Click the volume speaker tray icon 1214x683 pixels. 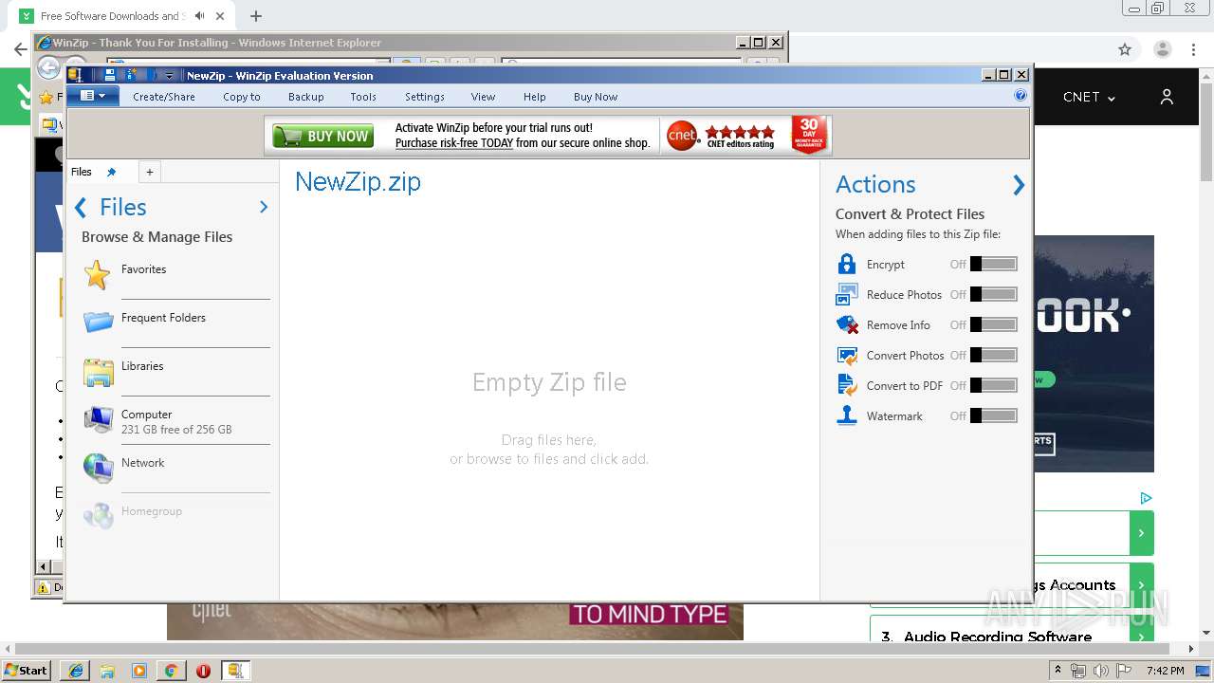(x=1100, y=671)
